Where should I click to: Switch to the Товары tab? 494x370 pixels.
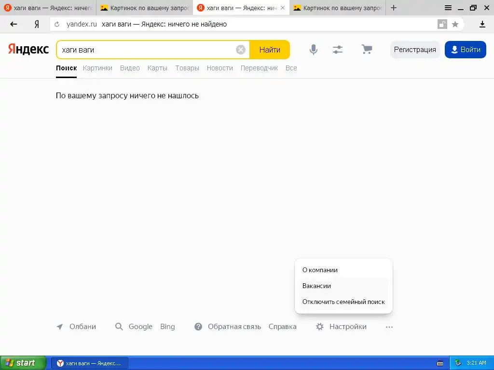187,68
